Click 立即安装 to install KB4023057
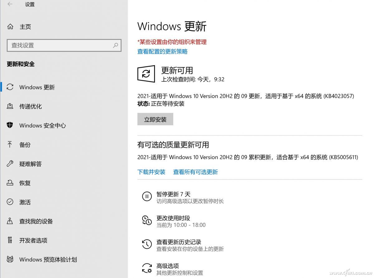The image size is (374, 278). click(x=155, y=119)
